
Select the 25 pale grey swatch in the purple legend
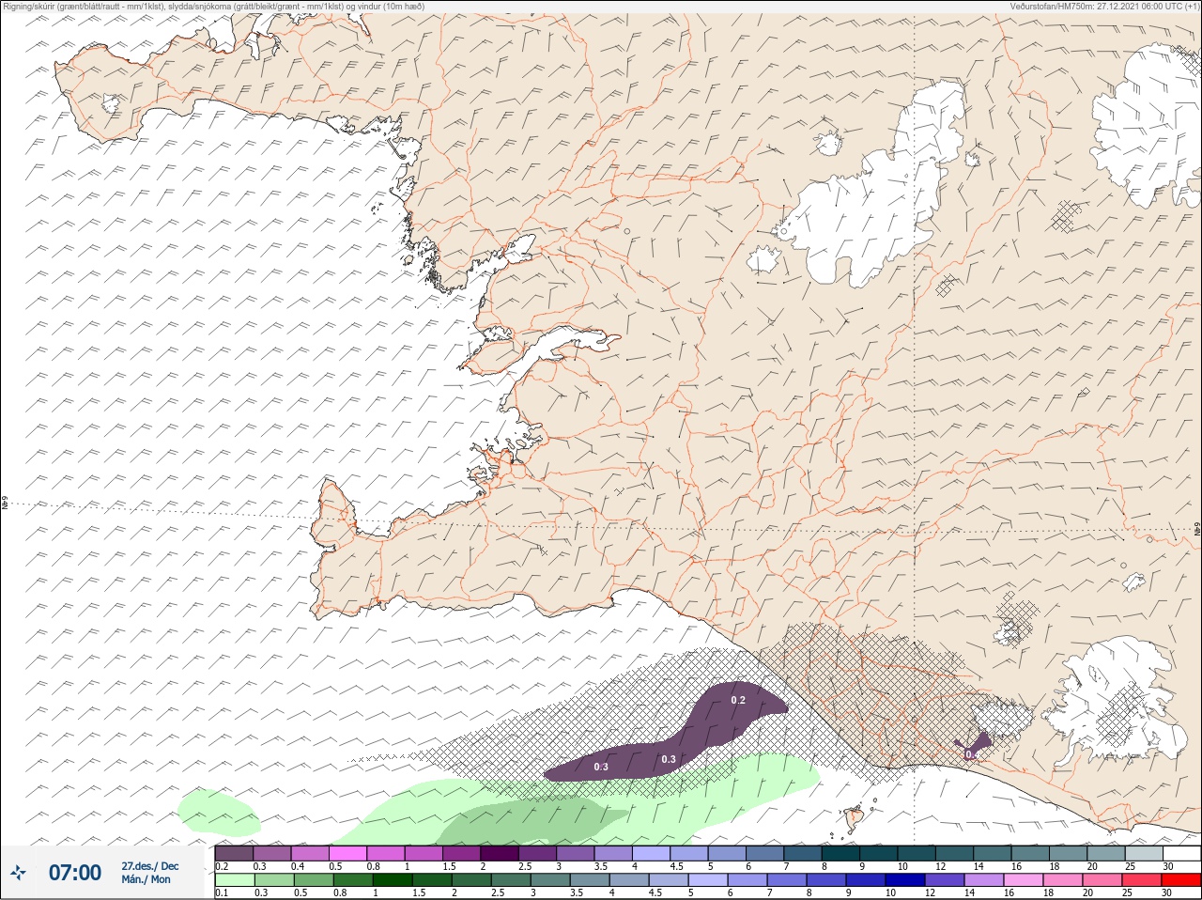1144,853
